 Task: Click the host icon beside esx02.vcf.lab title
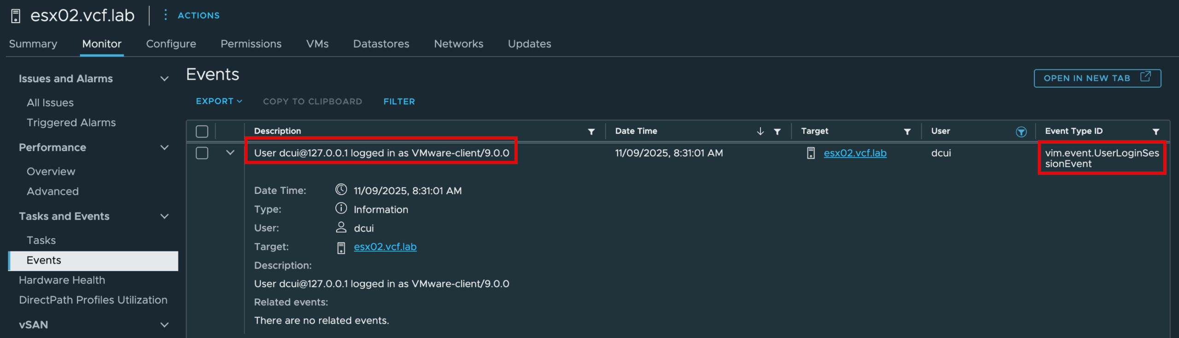pos(16,16)
